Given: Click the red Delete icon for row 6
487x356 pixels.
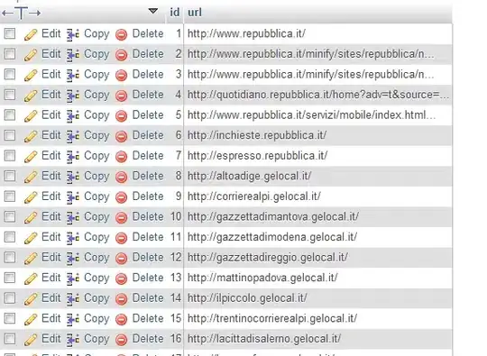Looking at the screenshot, I should click(121, 136).
